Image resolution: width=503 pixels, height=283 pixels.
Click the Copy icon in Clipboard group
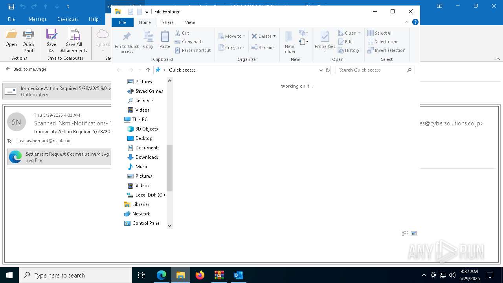(148, 40)
